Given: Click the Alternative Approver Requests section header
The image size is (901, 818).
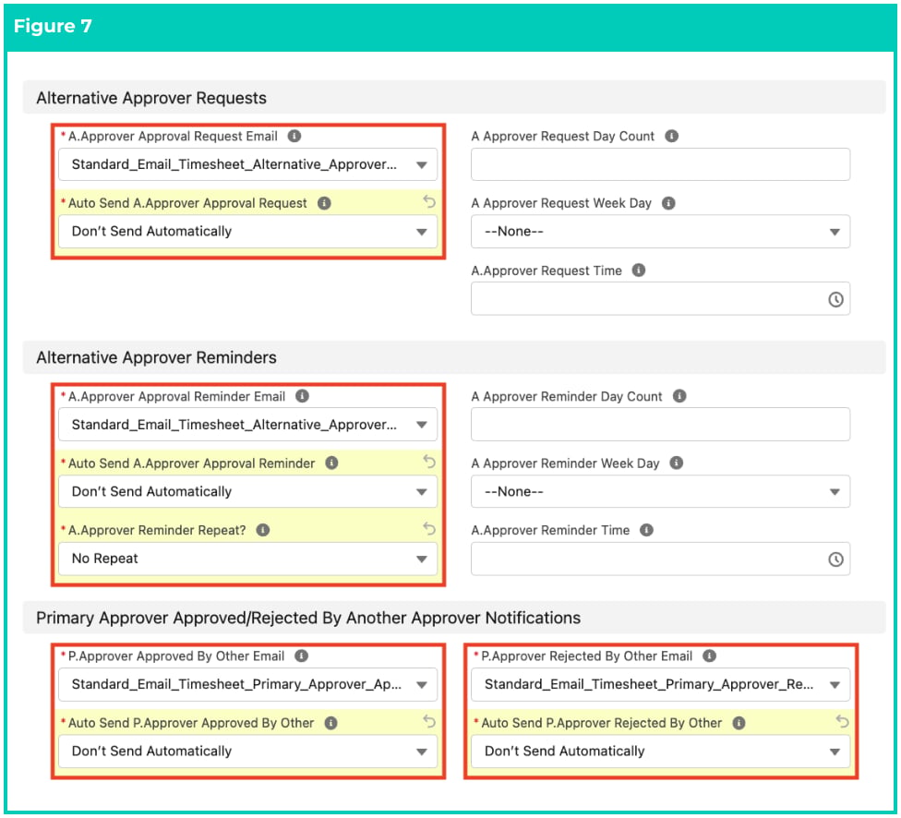Looking at the screenshot, I should point(454,98).
